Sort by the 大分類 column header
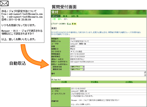This screenshot has width=147, height=107. coord(64,82)
